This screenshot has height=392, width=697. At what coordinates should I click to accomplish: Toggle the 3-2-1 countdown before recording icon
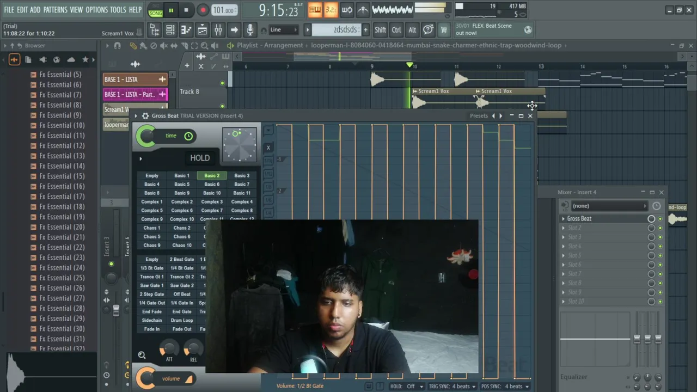[331, 10]
